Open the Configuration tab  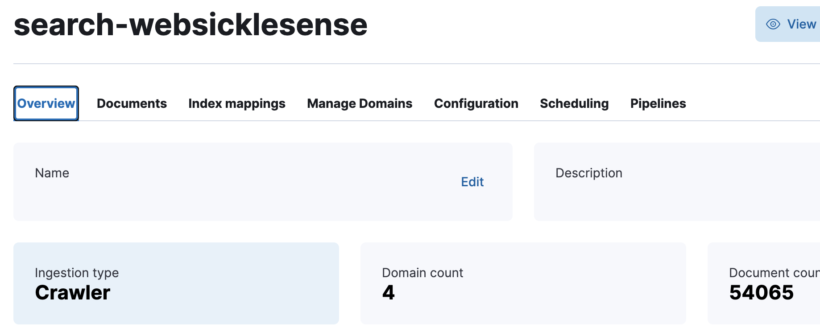pos(476,103)
